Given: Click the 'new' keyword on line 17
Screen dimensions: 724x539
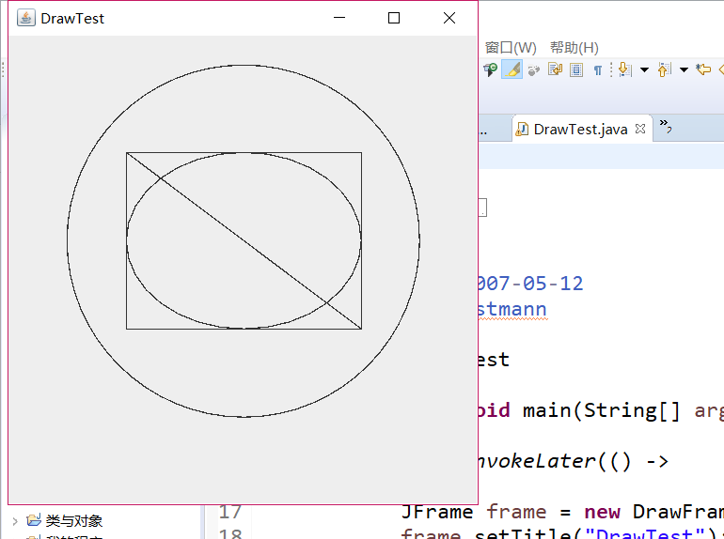Looking at the screenshot, I should [602, 512].
